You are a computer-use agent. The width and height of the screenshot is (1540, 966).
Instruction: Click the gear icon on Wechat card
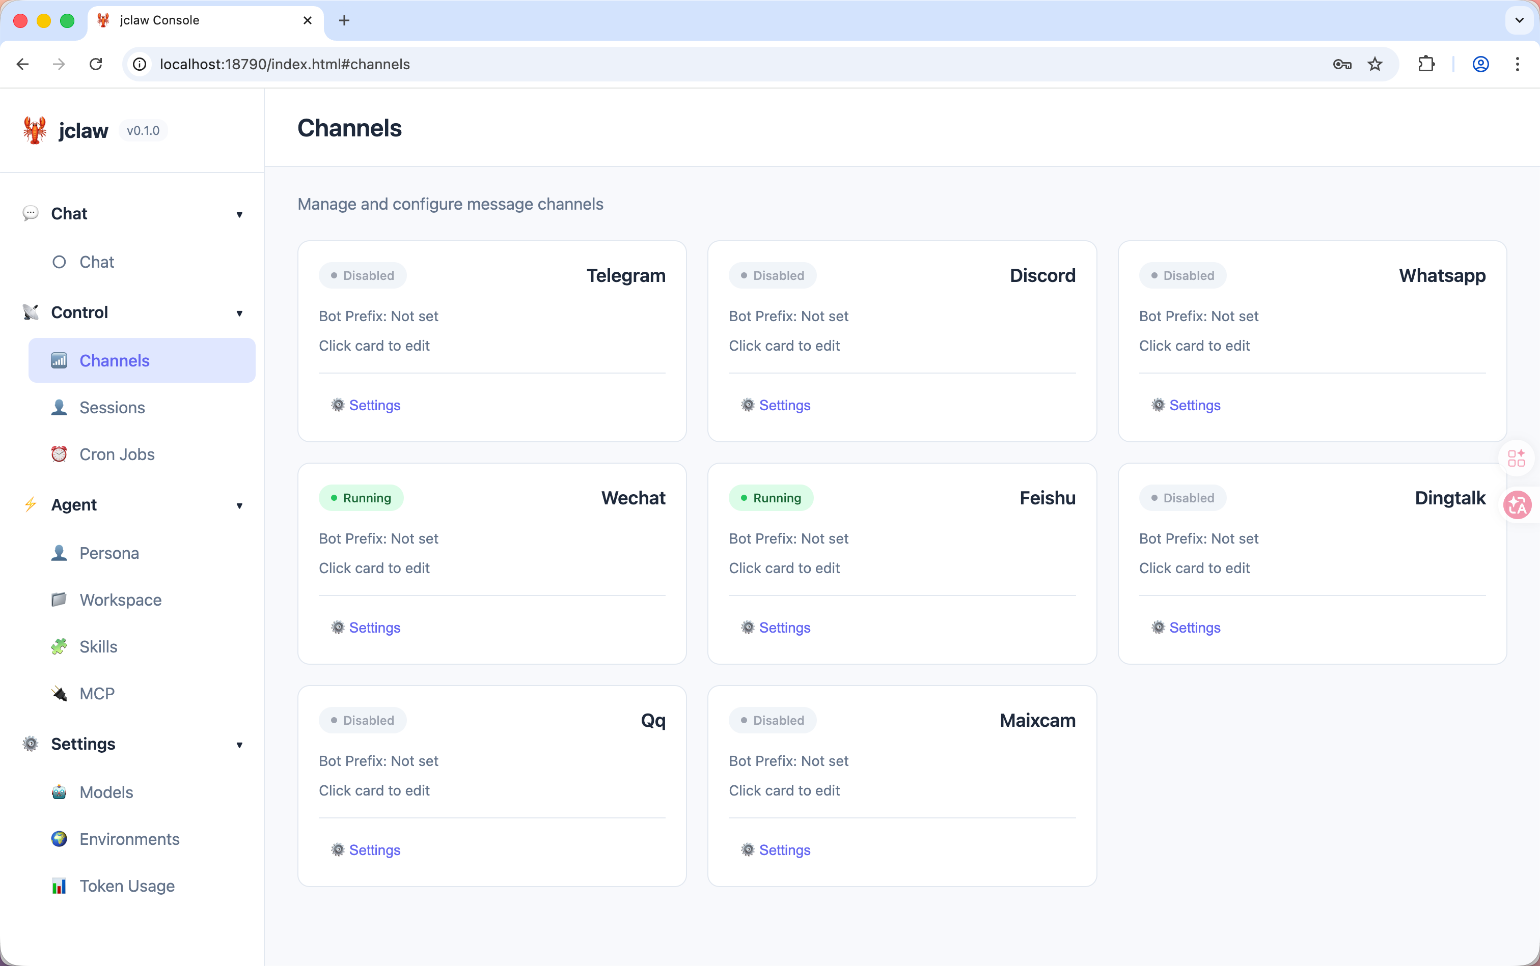click(x=338, y=628)
